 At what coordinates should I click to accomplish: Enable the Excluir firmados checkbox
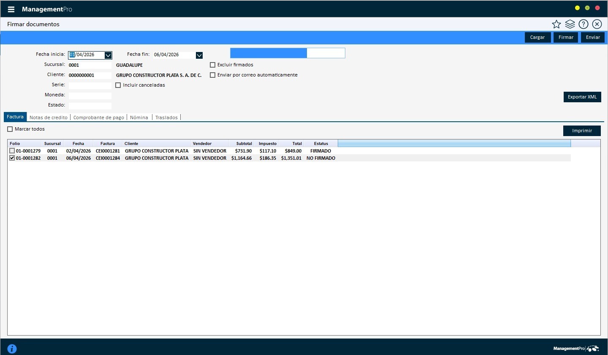pyautogui.click(x=213, y=65)
